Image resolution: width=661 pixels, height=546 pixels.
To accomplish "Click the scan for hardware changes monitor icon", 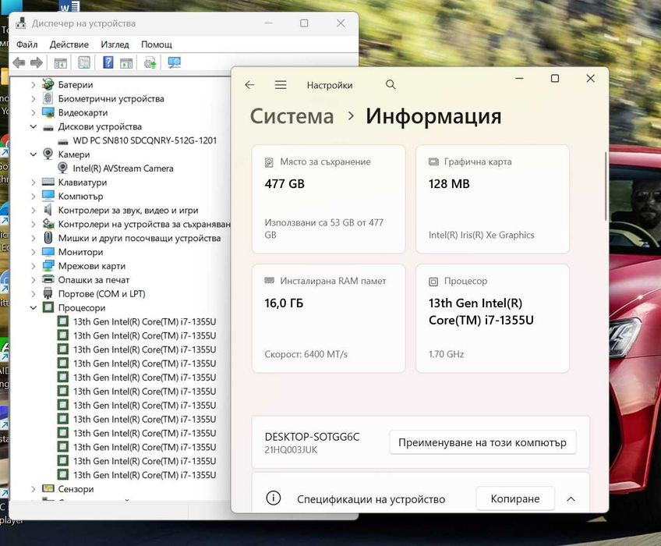I will 174,63.
